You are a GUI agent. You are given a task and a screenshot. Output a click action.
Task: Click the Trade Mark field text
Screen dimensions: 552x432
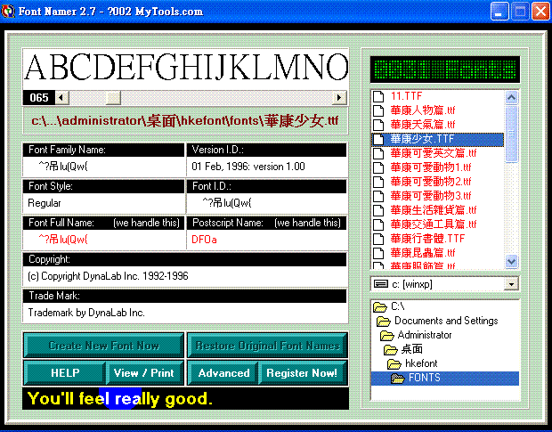pyautogui.click(x=86, y=313)
